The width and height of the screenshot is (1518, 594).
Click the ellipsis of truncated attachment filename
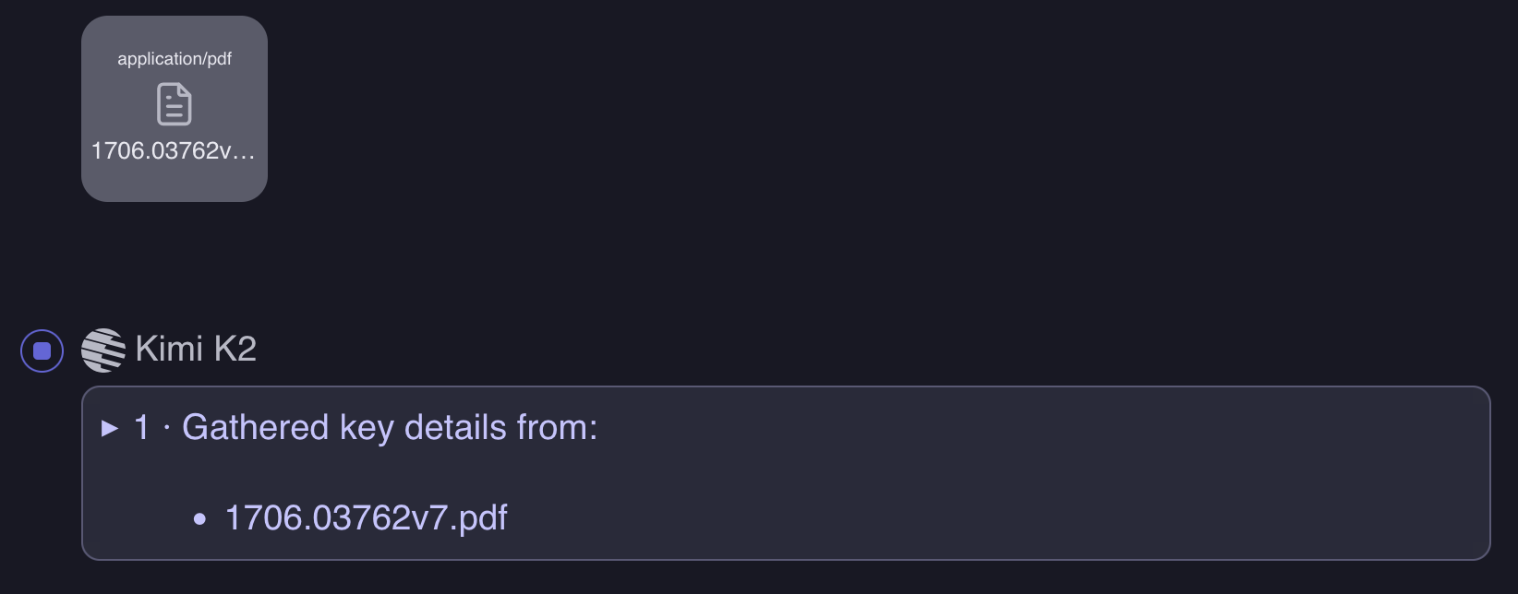(x=244, y=152)
